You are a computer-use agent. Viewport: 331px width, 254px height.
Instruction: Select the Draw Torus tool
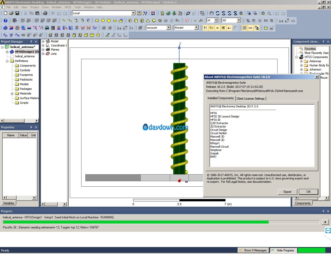point(160,20)
